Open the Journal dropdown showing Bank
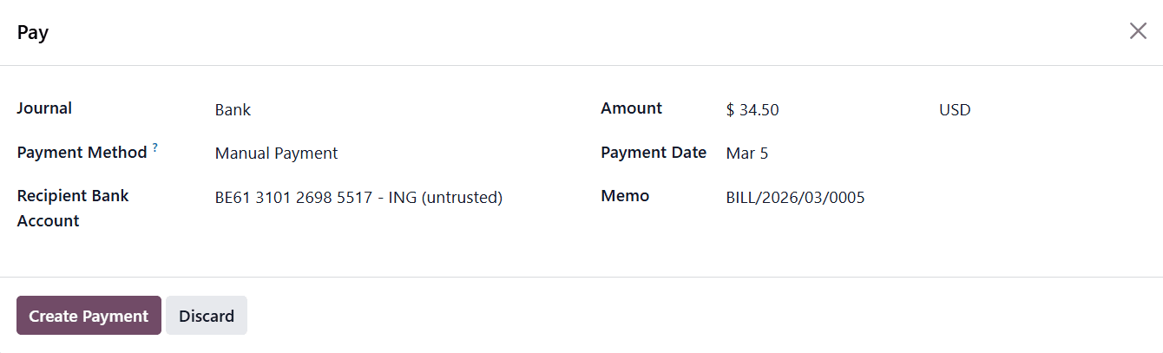 coord(233,110)
